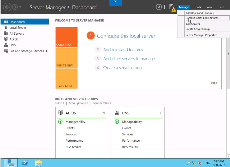Open the Tools menu
Viewport: 230px width, 167px height.
point(197,7)
